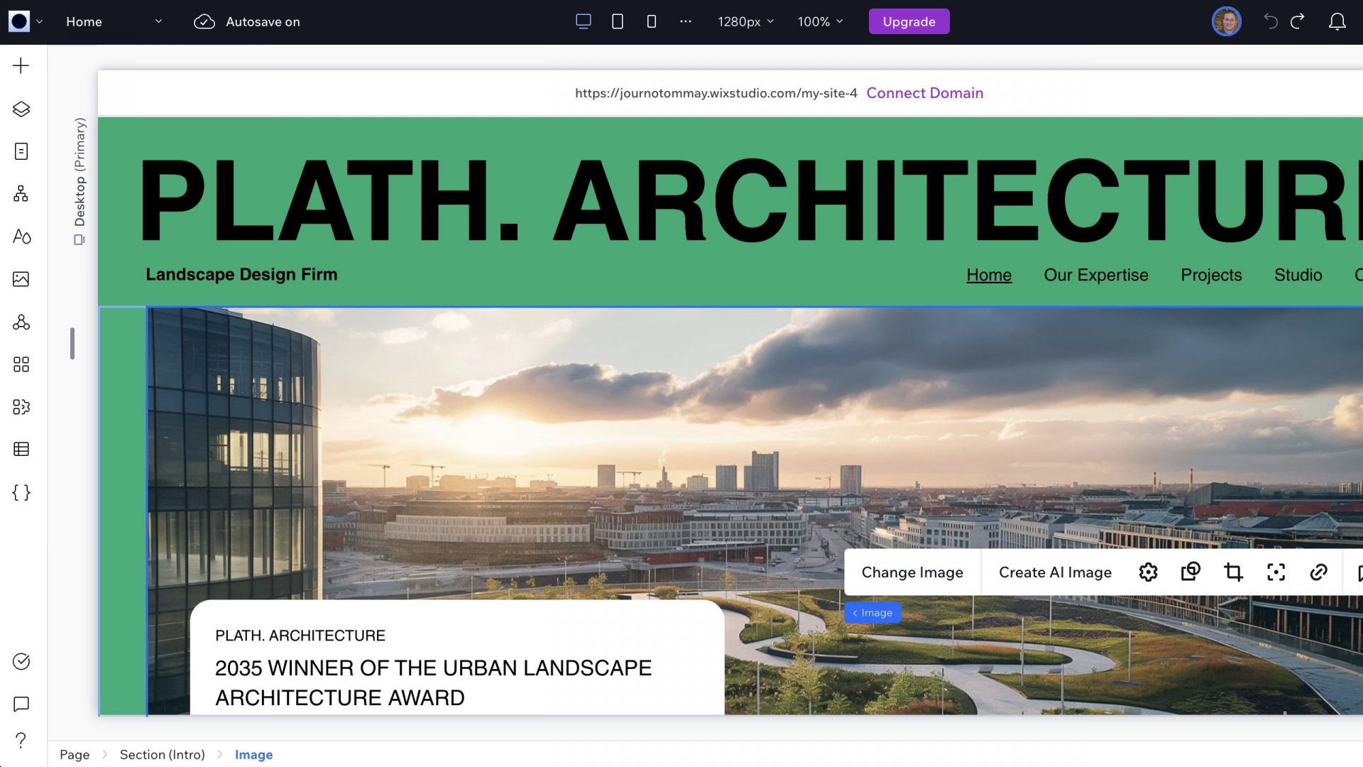1363x767 pixels.
Task: Open the CMS table icon
Action: point(21,450)
